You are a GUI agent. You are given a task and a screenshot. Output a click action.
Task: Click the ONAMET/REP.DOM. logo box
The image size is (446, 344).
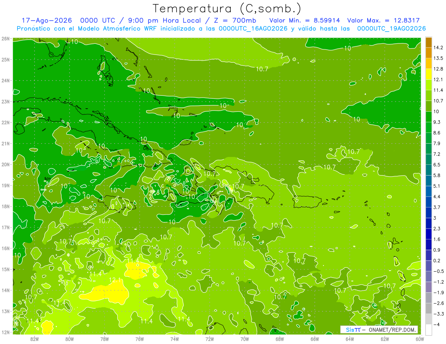click(x=379, y=330)
